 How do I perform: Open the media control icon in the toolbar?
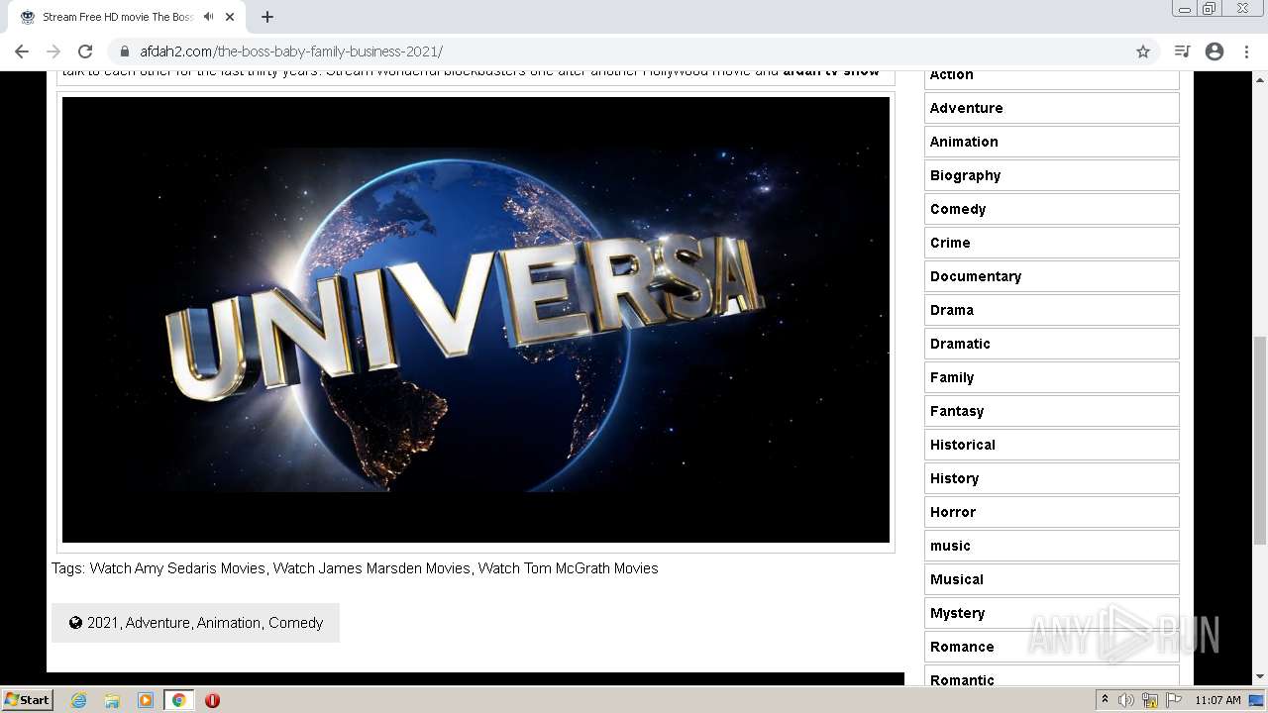tap(1182, 51)
